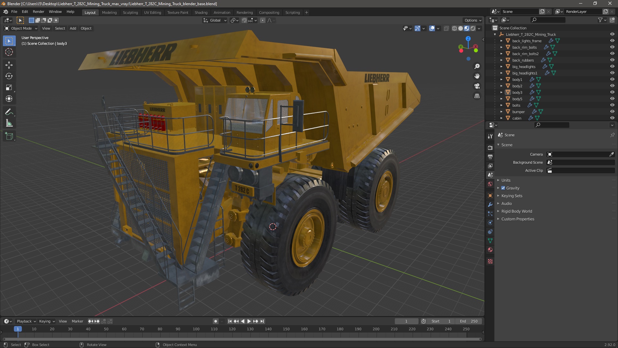Open the Keying popover
The height and width of the screenshot is (348, 618).
click(x=47, y=321)
